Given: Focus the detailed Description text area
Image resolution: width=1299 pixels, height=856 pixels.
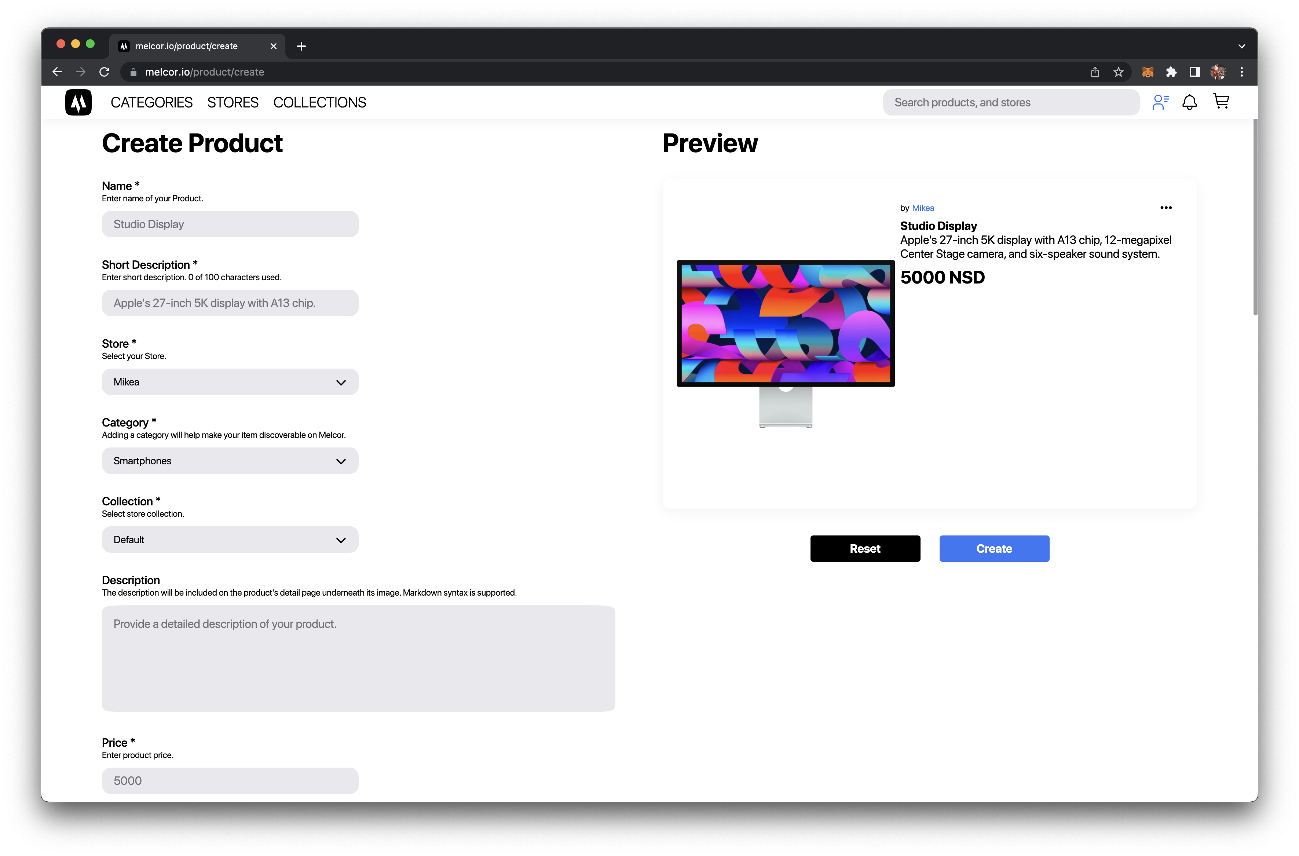Looking at the screenshot, I should (358, 658).
